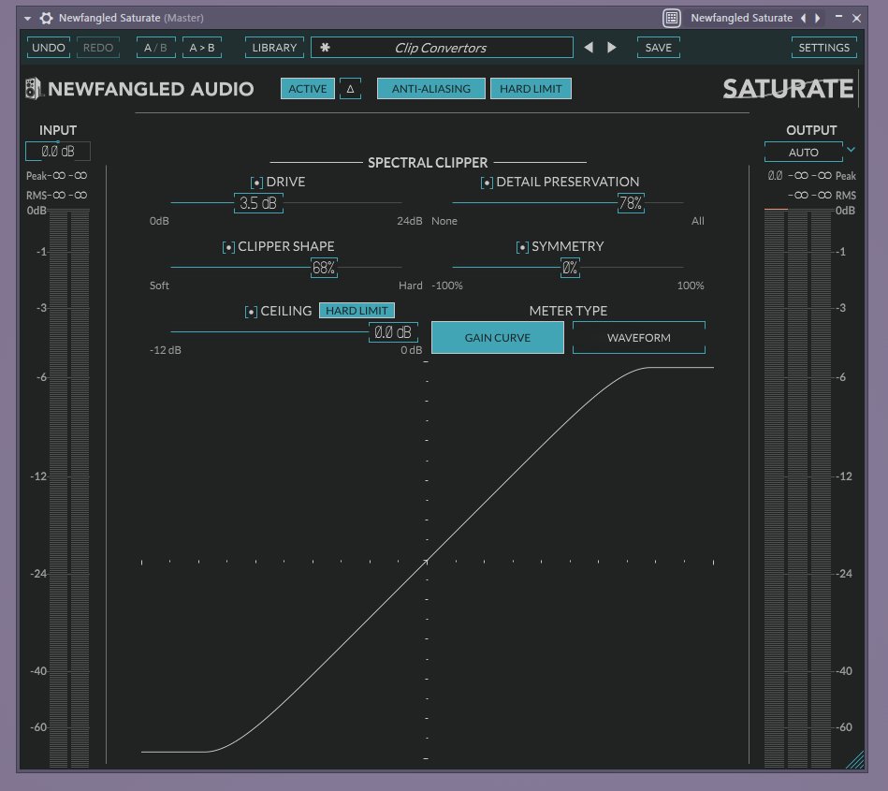Click the DRIVE slider 3.5 dB handle

(x=258, y=203)
